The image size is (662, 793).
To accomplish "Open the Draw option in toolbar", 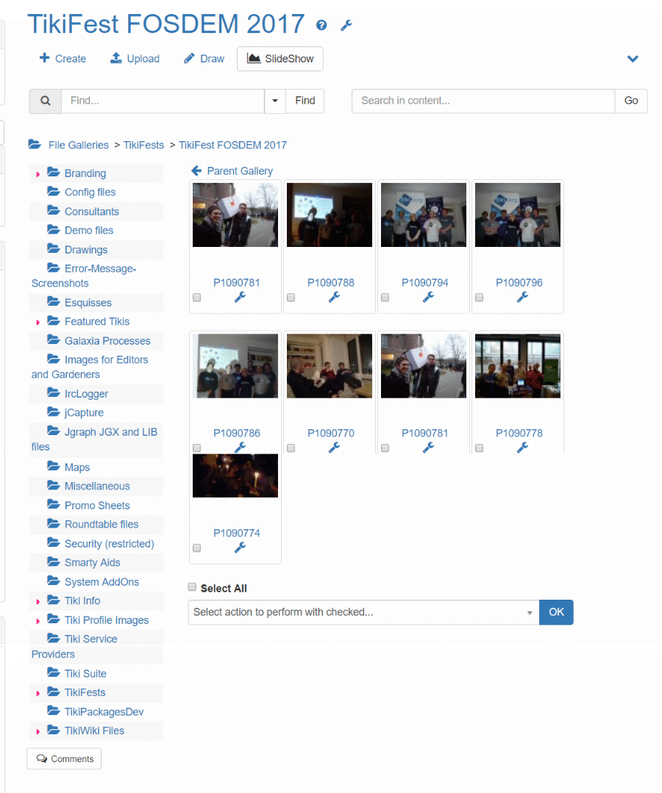I will pos(204,59).
